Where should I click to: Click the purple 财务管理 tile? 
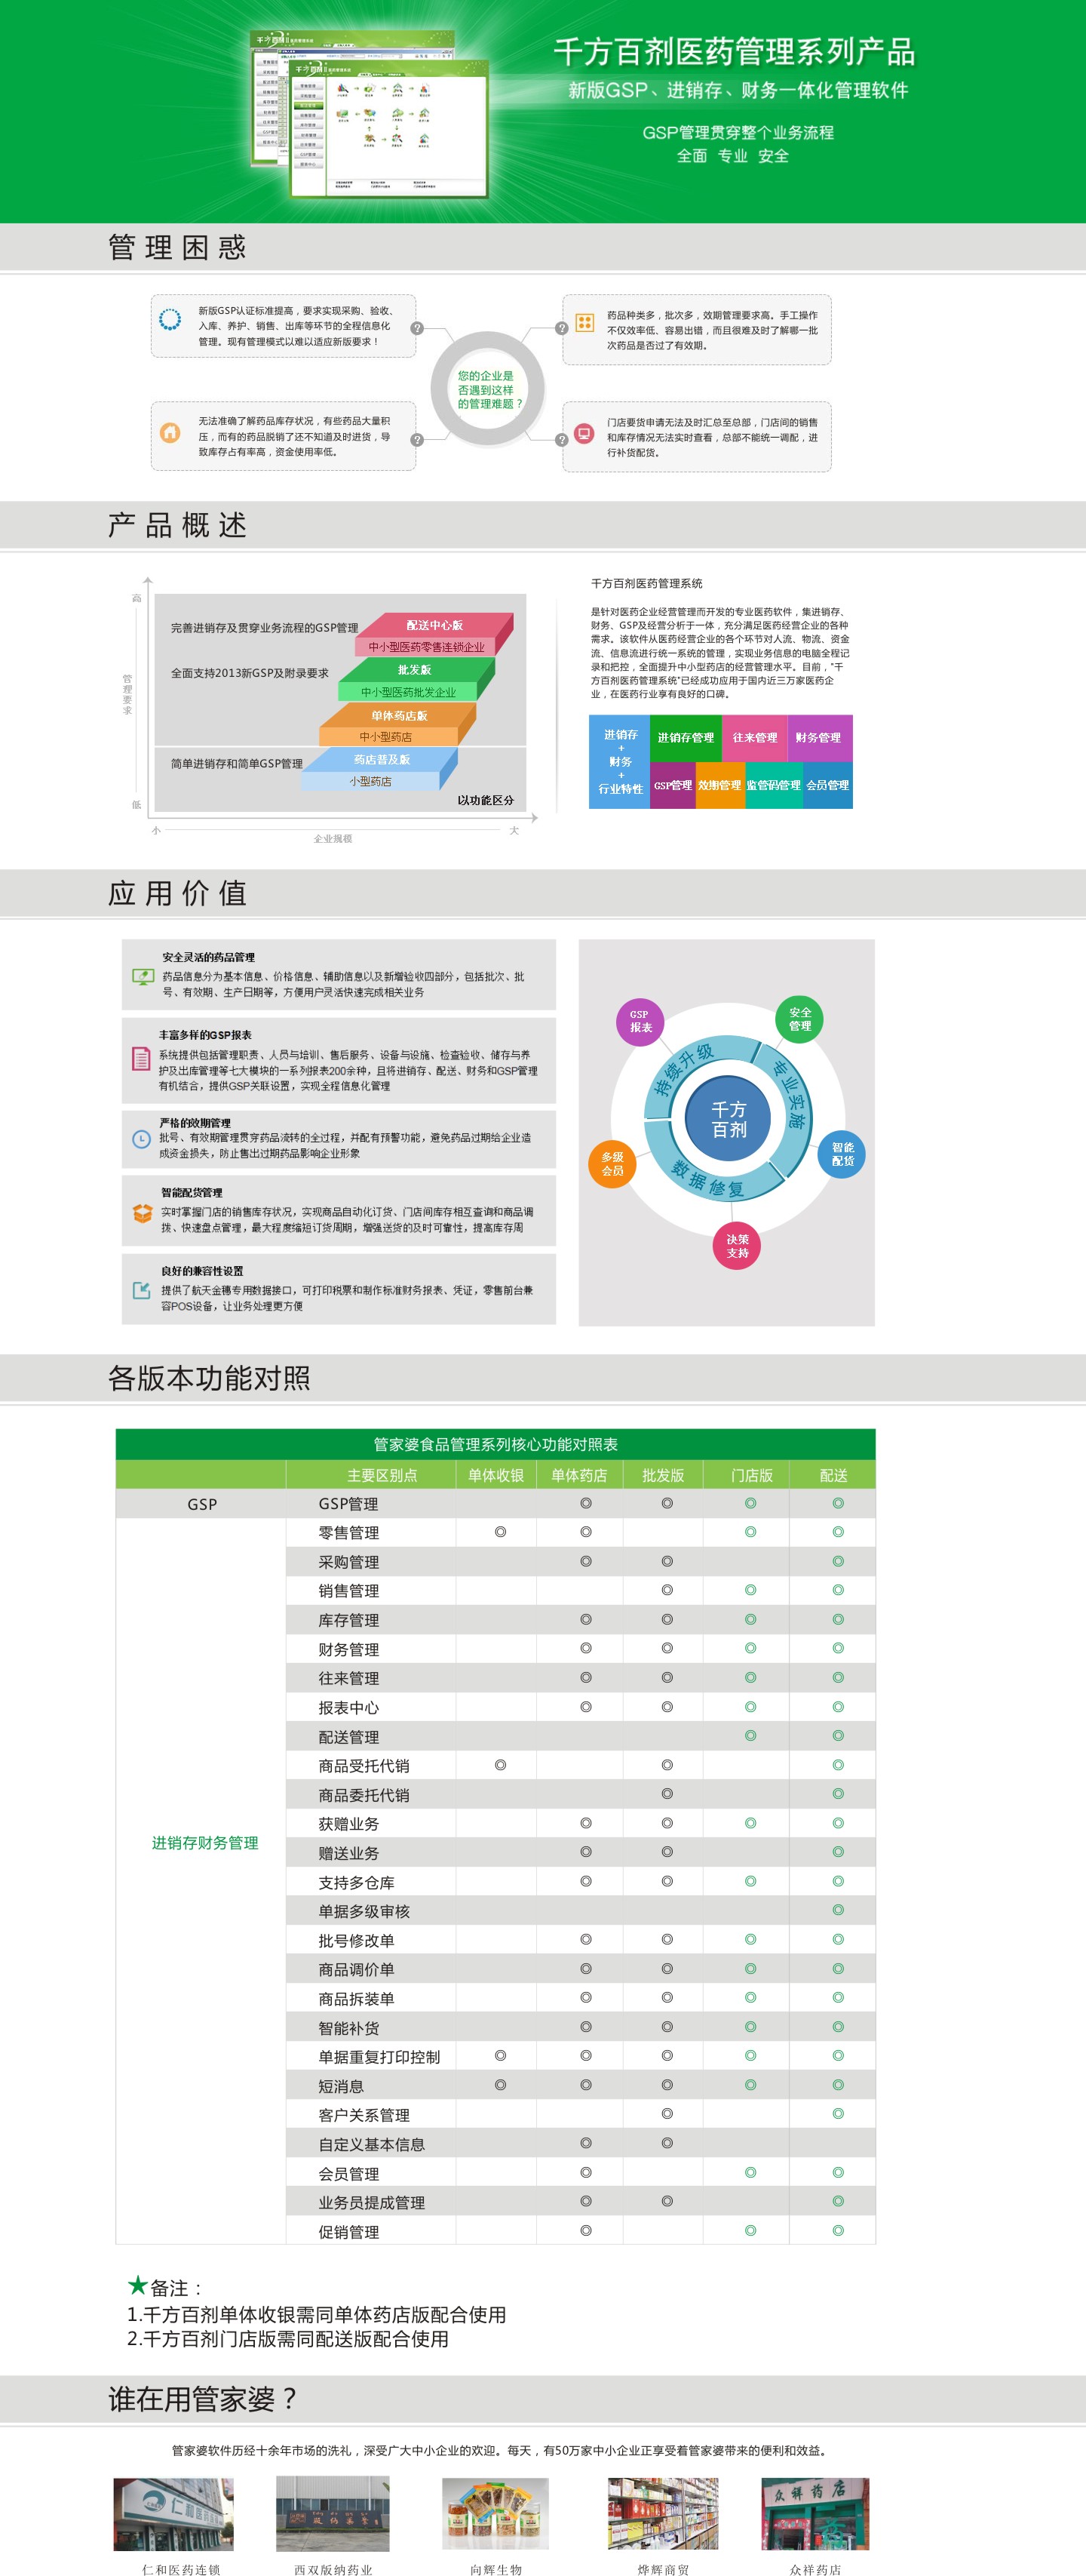pyautogui.click(x=818, y=738)
